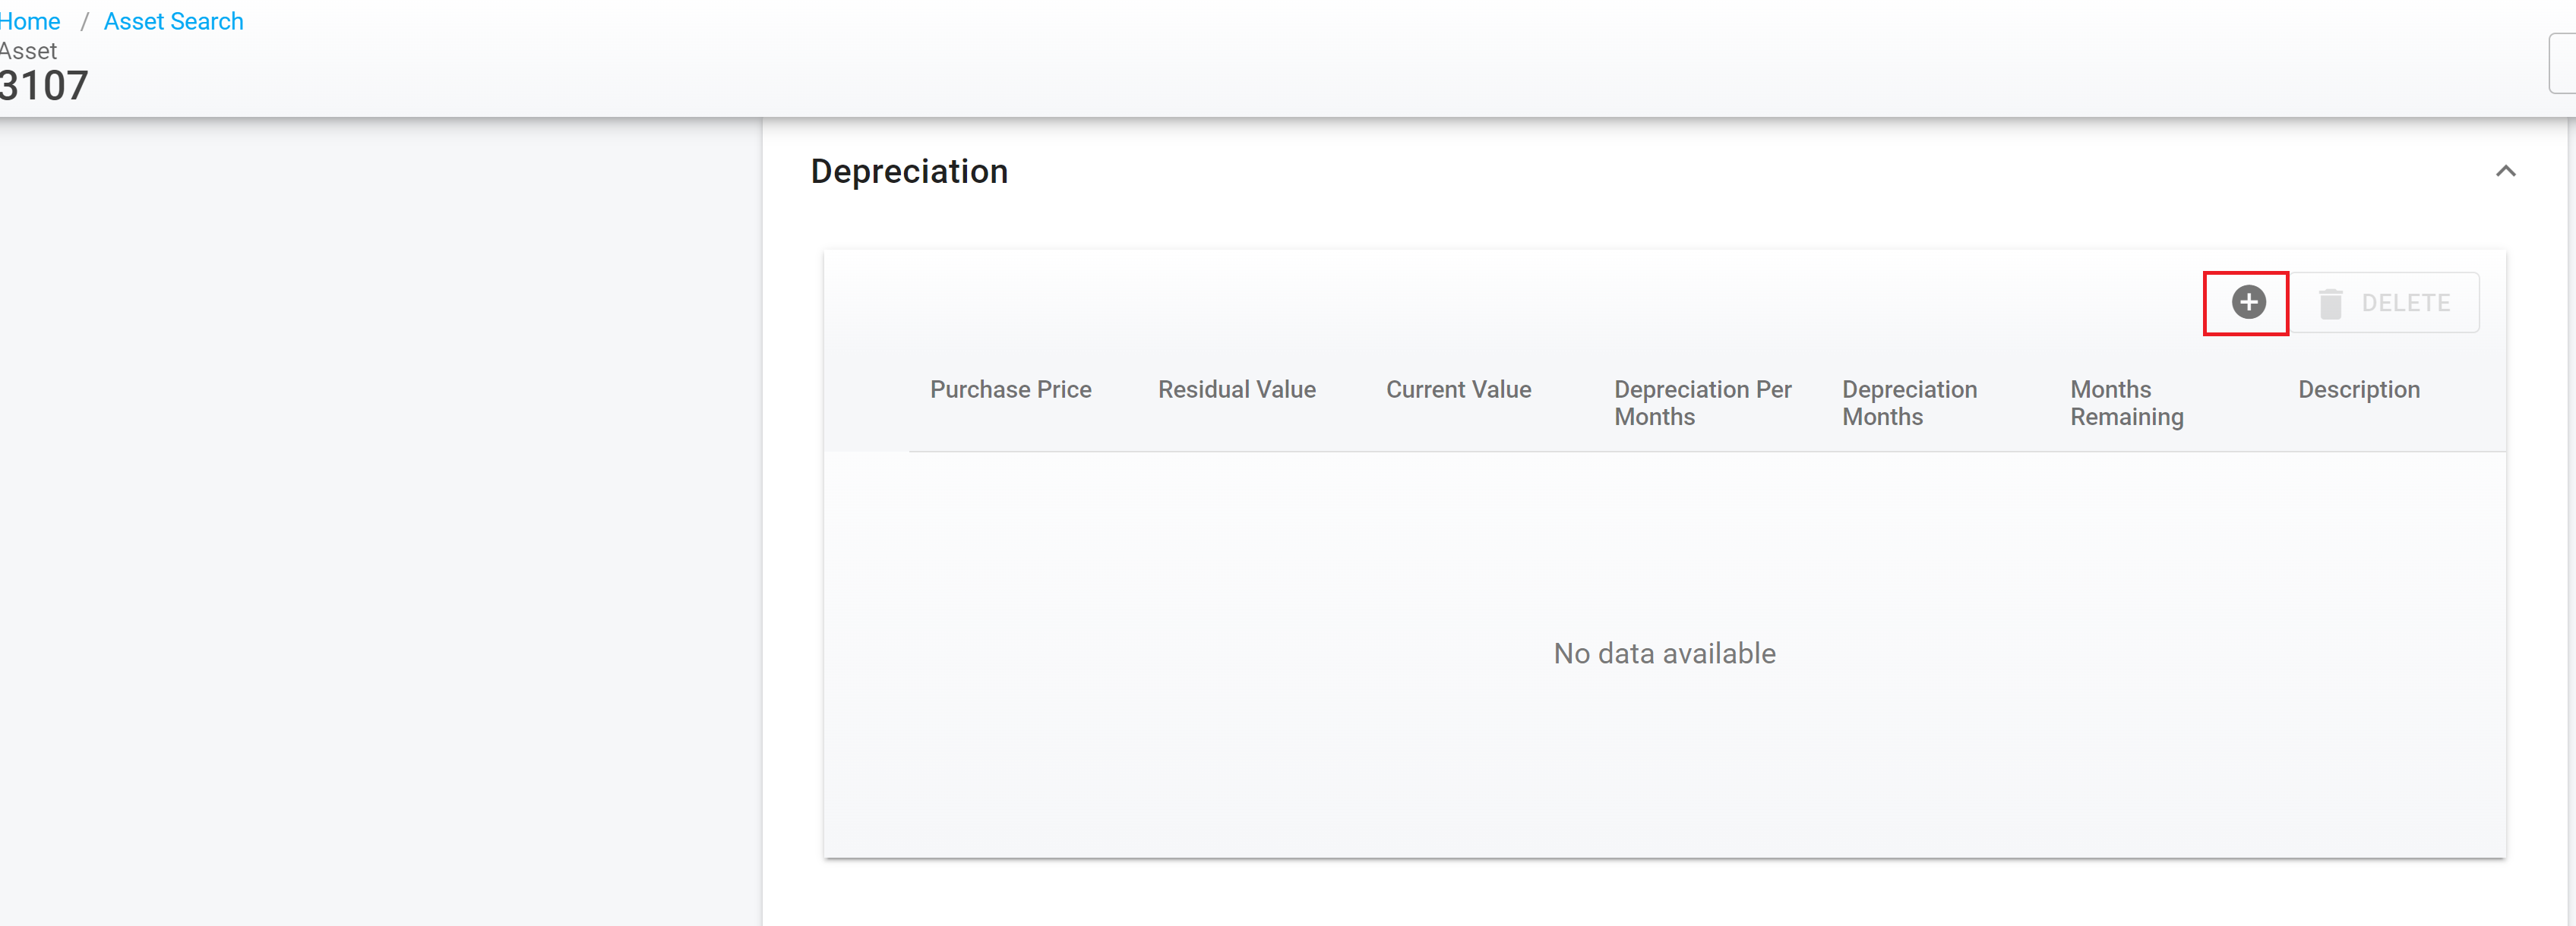Screen dimensions: 2576x926
Task: Open the Home breadcrumb link
Action: [x=30, y=21]
